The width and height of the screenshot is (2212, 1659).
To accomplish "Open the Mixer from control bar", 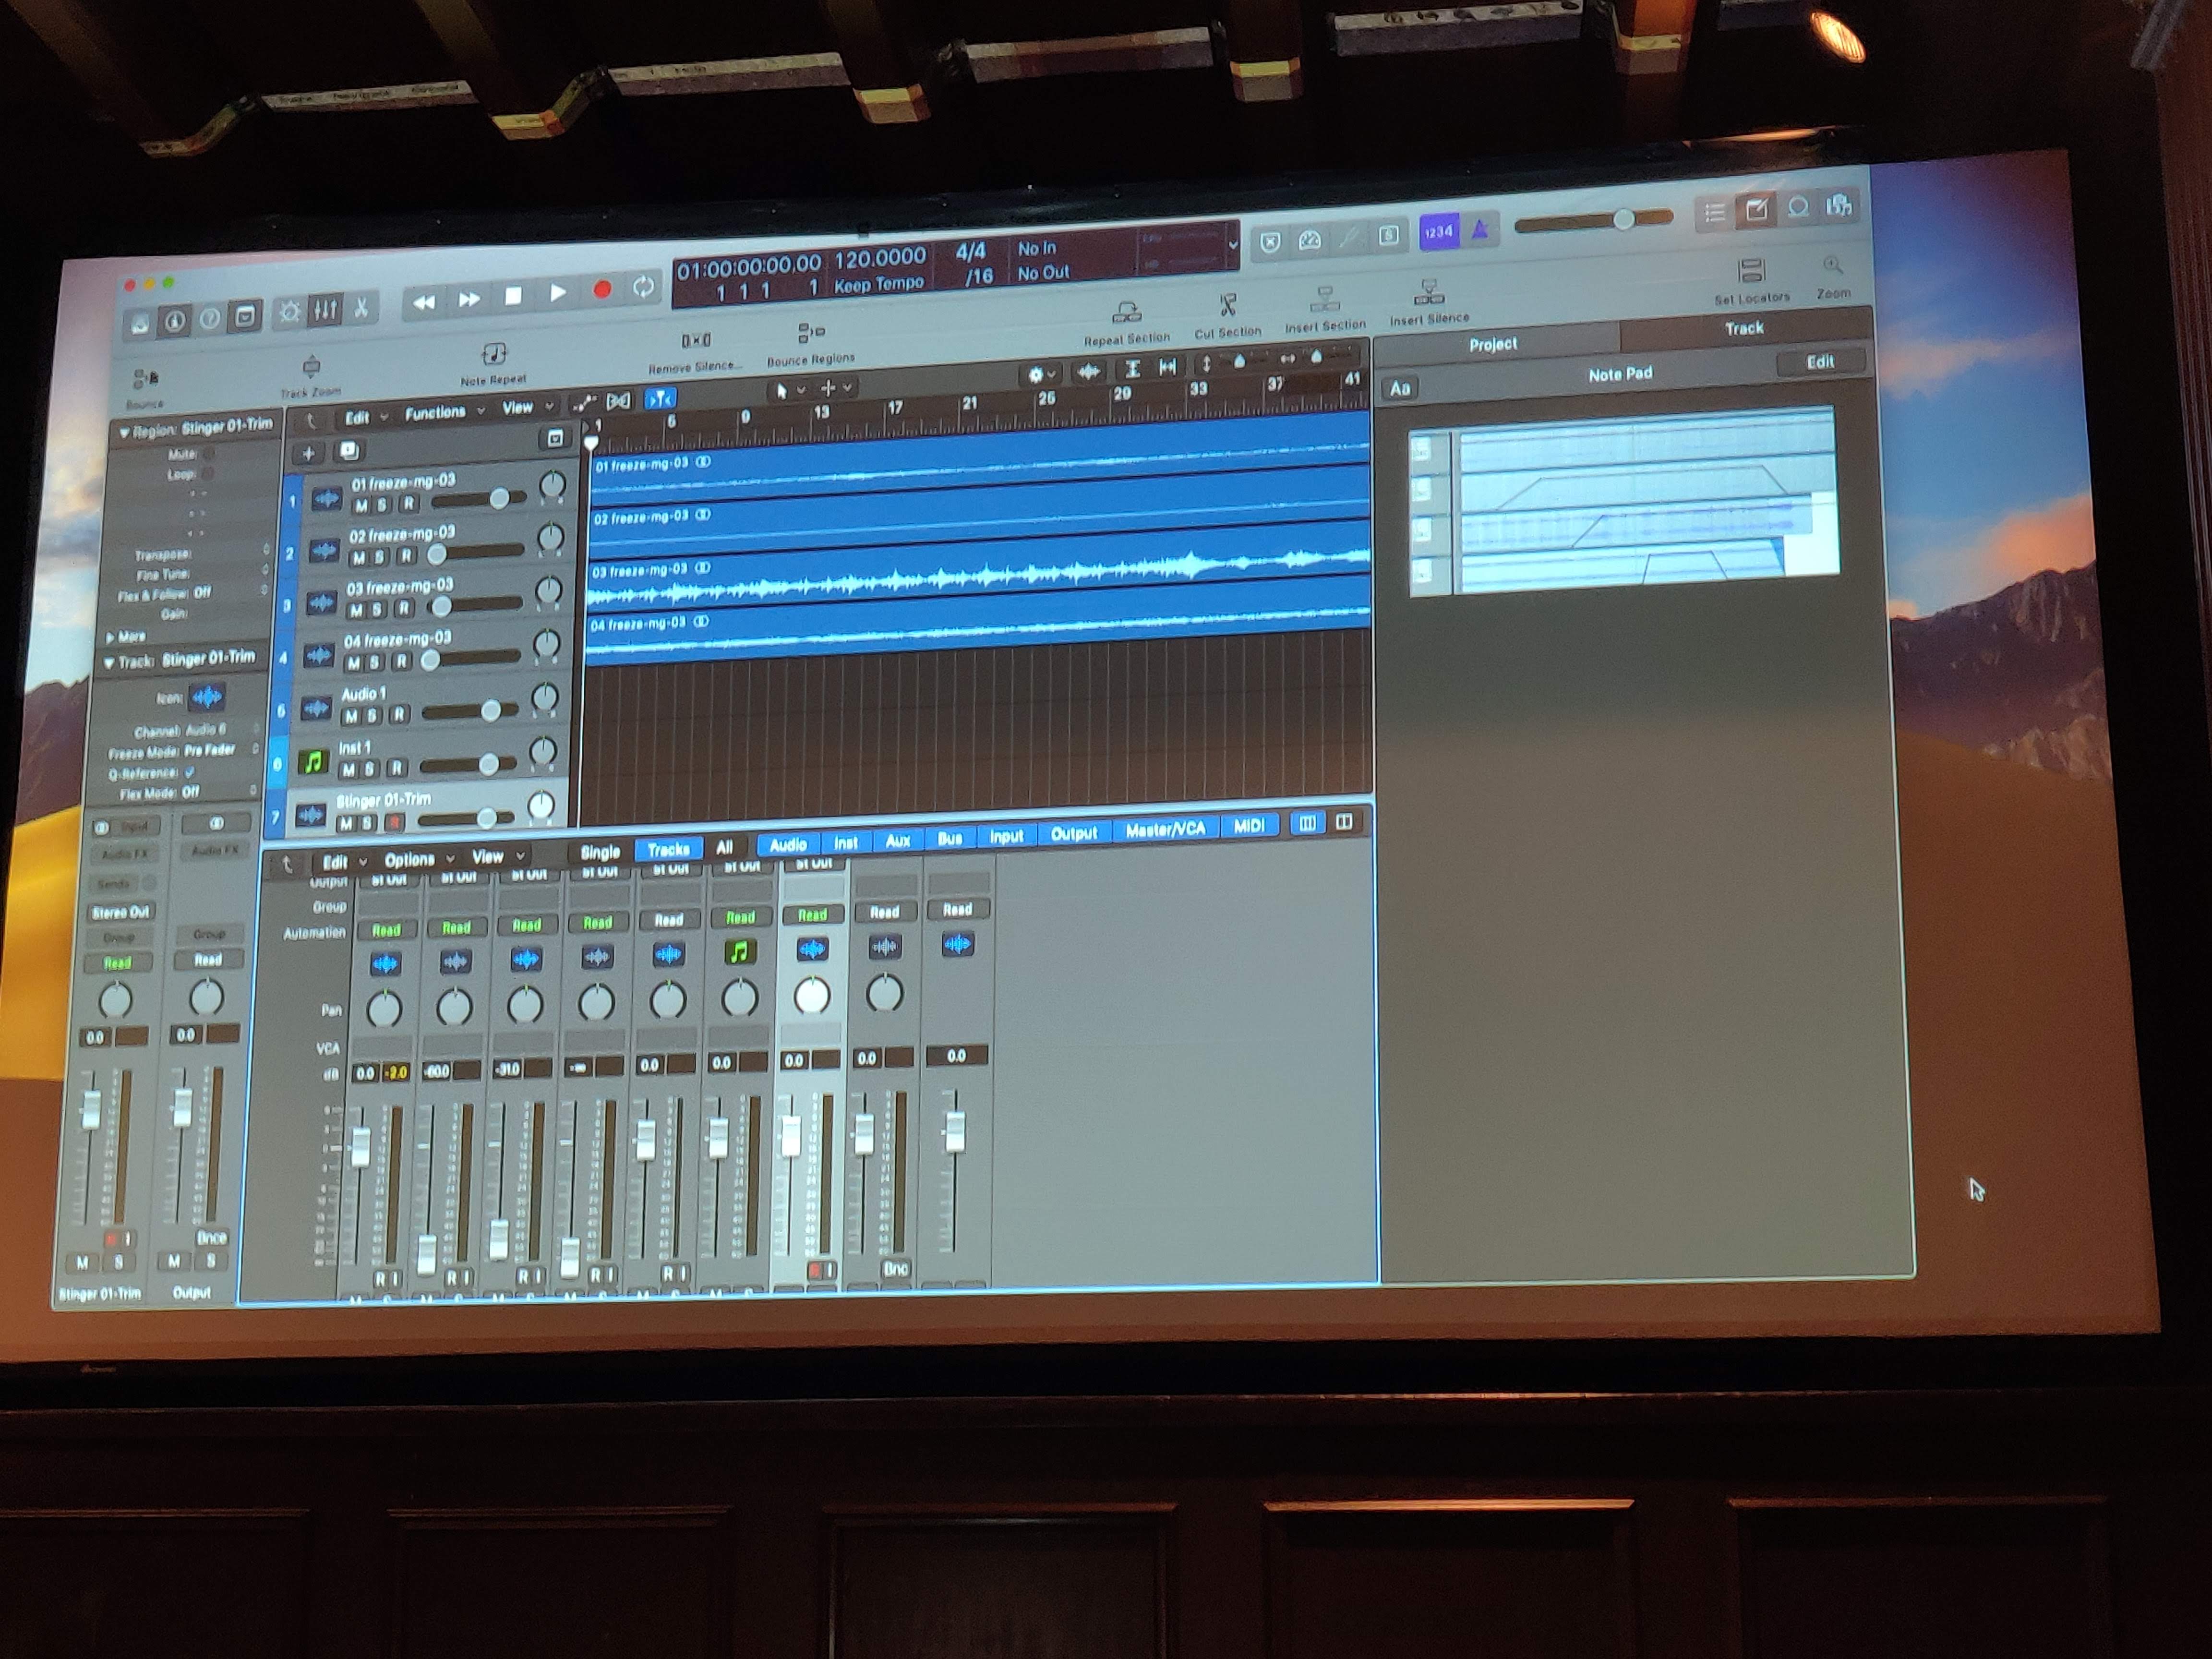I will (x=326, y=310).
